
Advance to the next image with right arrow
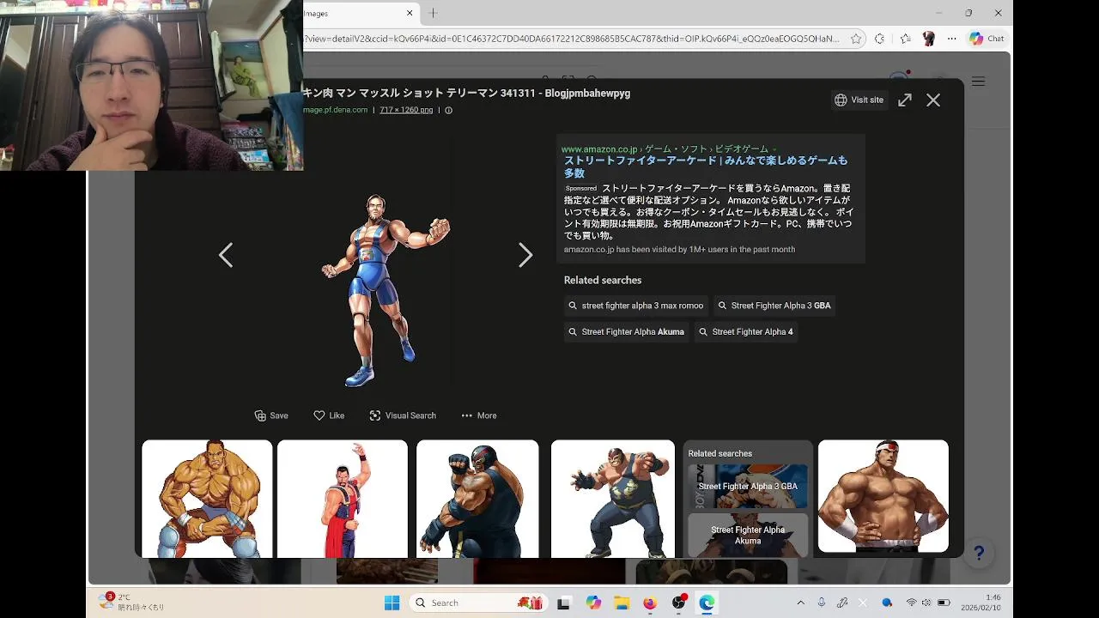pyautogui.click(x=525, y=255)
